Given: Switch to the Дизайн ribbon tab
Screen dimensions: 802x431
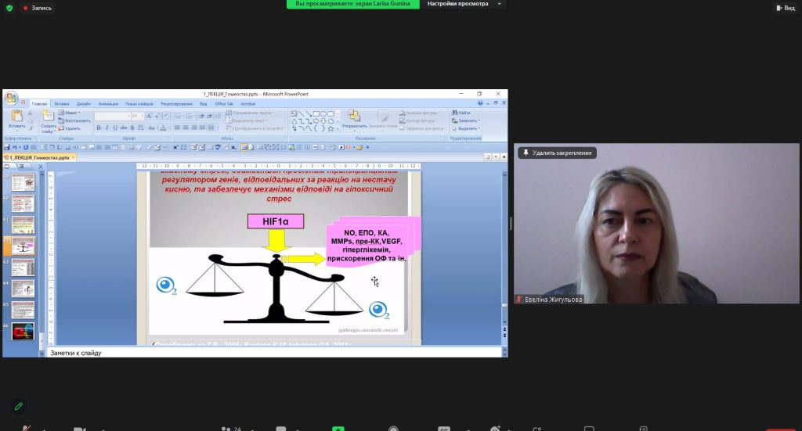Looking at the screenshot, I should [83, 103].
